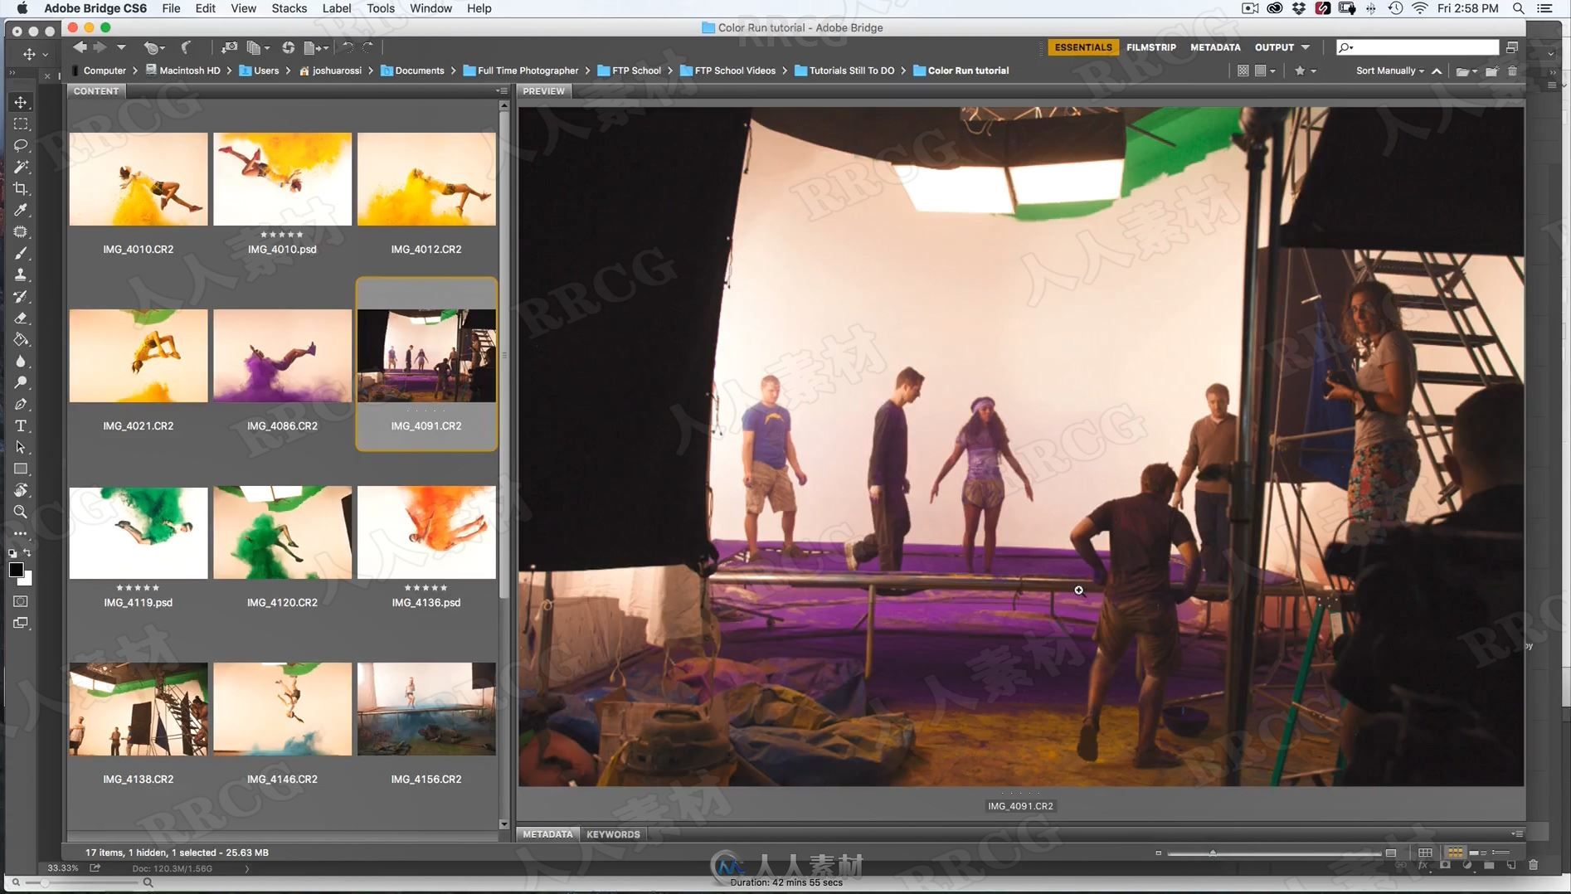Open the parent or favorites arrow menu

[121, 47]
